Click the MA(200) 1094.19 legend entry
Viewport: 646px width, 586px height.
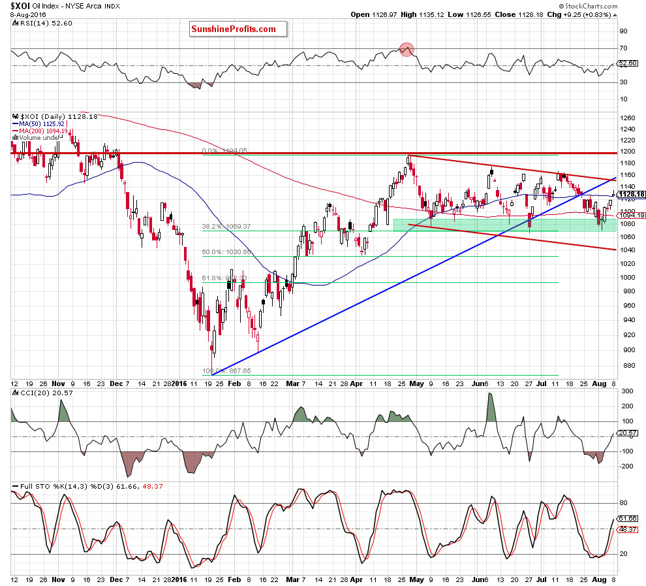tap(40, 131)
